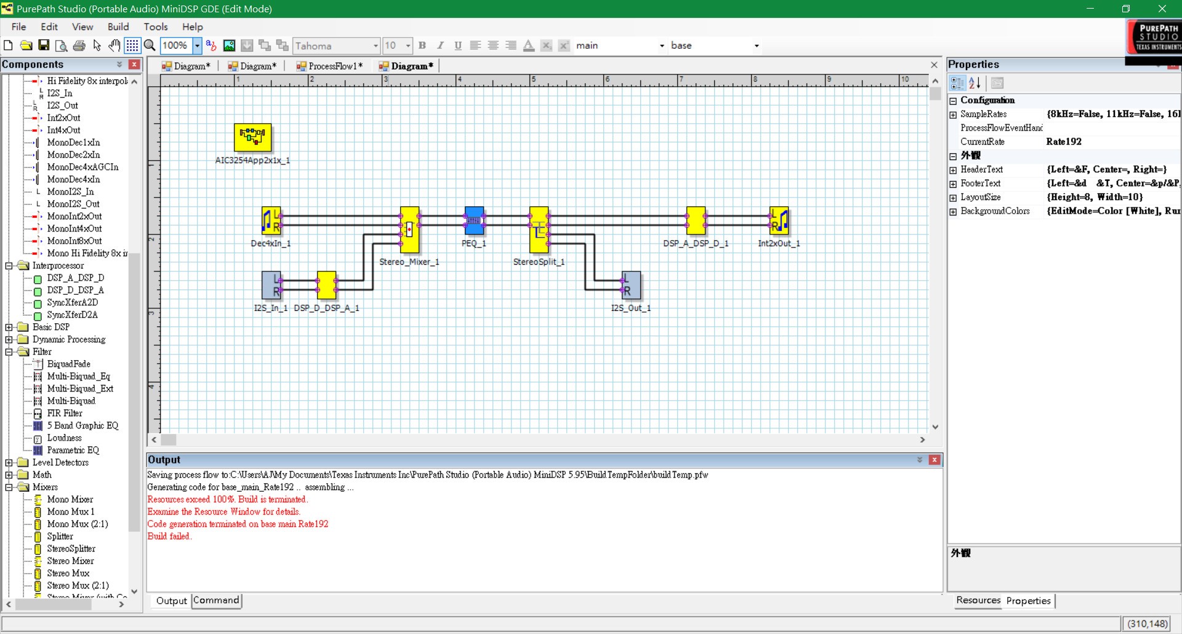The height and width of the screenshot is (634, 1182).
Task: Expand the Math folder
Action: (x=9, y=475)
